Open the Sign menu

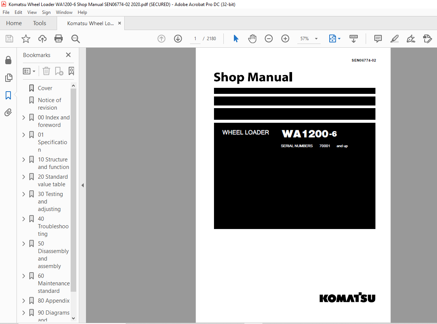46,12
